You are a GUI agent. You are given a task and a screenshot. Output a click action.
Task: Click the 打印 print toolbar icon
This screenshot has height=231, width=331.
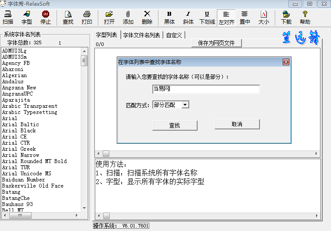[x=87, y=18]
